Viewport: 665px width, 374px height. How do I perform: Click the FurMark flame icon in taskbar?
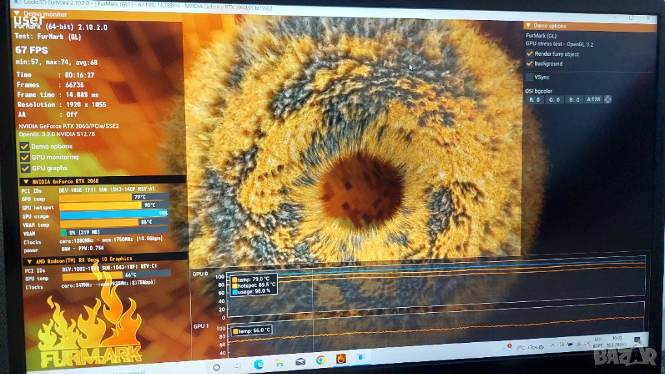click(x=341, y=360)
